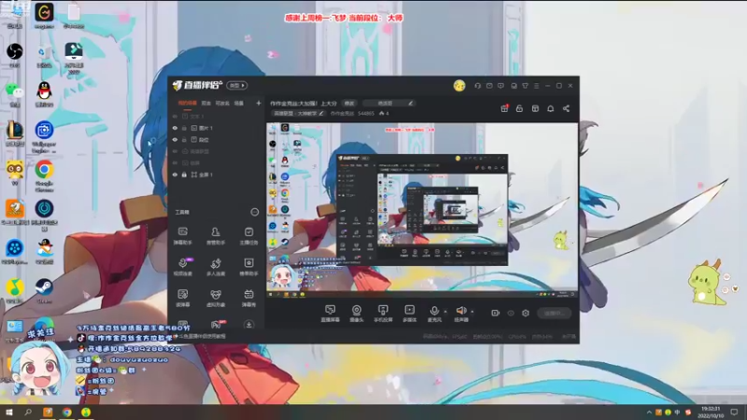Unlock the 全屏 1 layer
The width and height of the screenshot is (747, 420).
184,175
